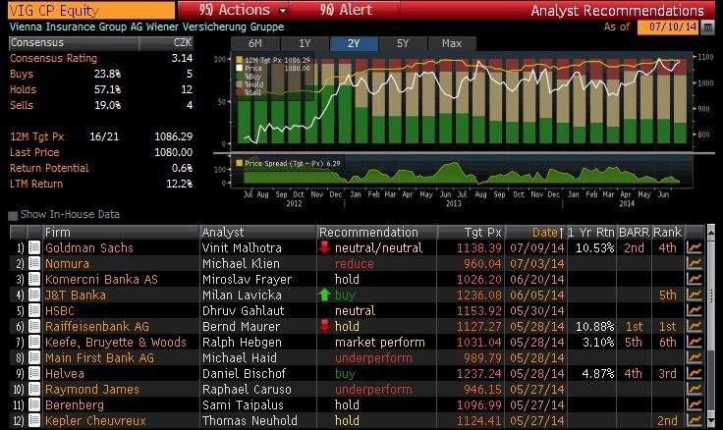The image size is (723, 430).
Task: Select target price 1236.08 cell
Action: (x=479, y=295)
